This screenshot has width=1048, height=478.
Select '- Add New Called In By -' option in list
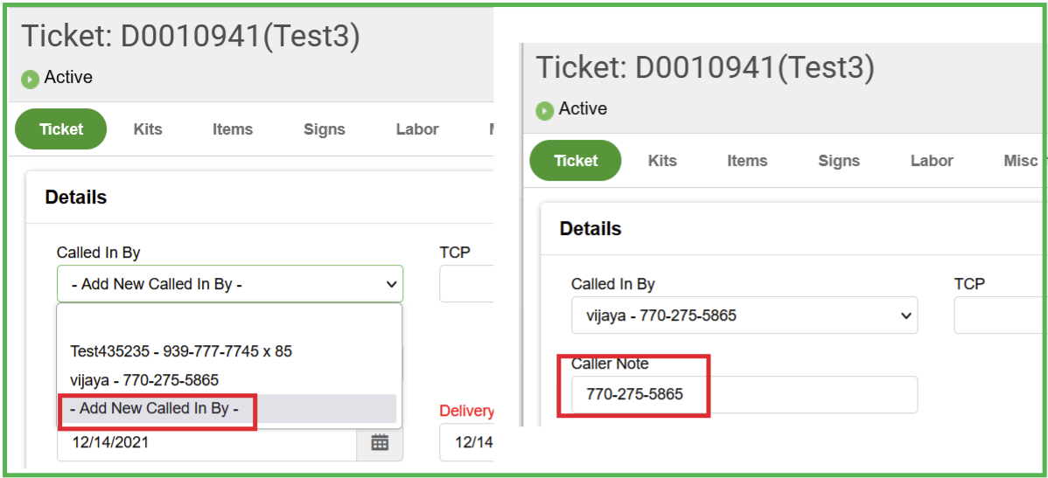[155, 408]
